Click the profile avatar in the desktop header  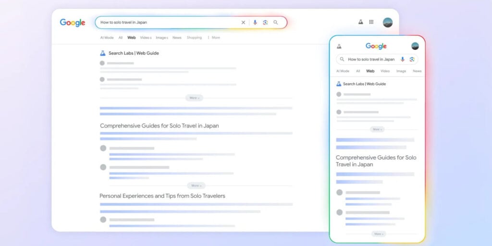point(387,23)
